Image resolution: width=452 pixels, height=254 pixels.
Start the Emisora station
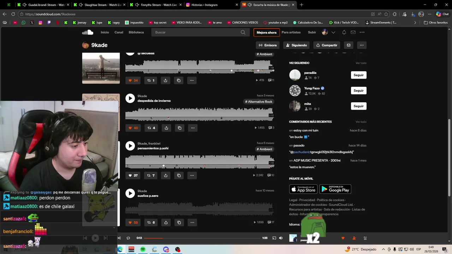(x=268, y=45)
